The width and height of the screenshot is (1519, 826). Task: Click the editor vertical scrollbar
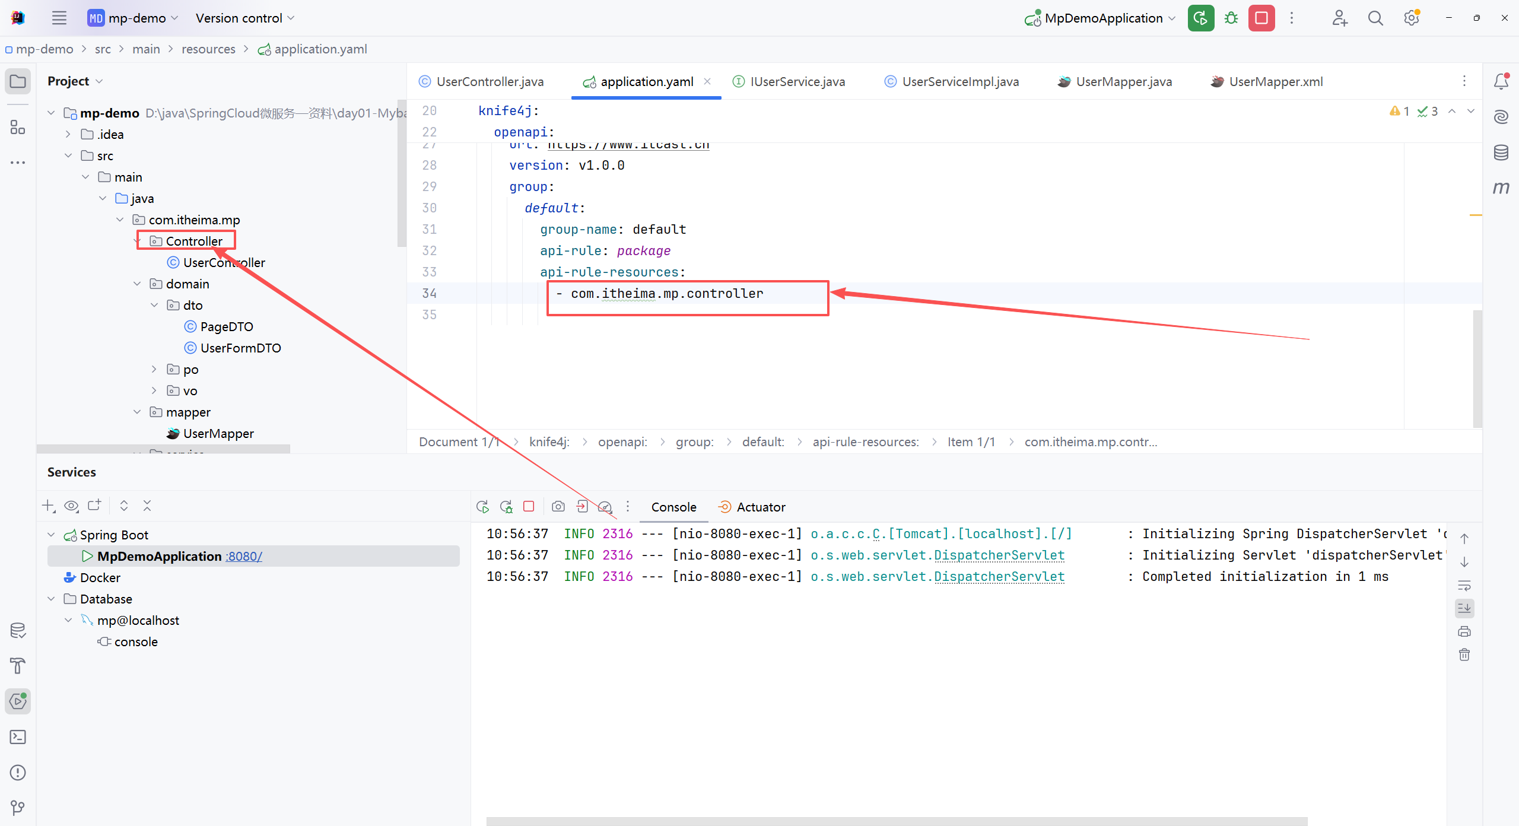click(x=1477, y=368)
